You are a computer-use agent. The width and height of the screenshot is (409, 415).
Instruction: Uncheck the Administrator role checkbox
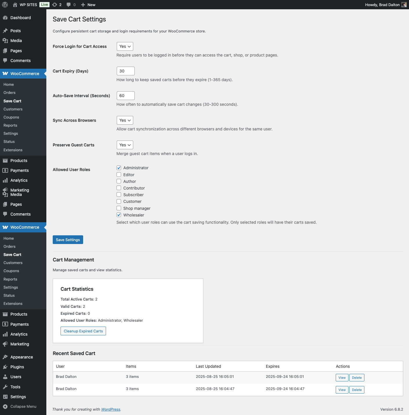[119, 168]
